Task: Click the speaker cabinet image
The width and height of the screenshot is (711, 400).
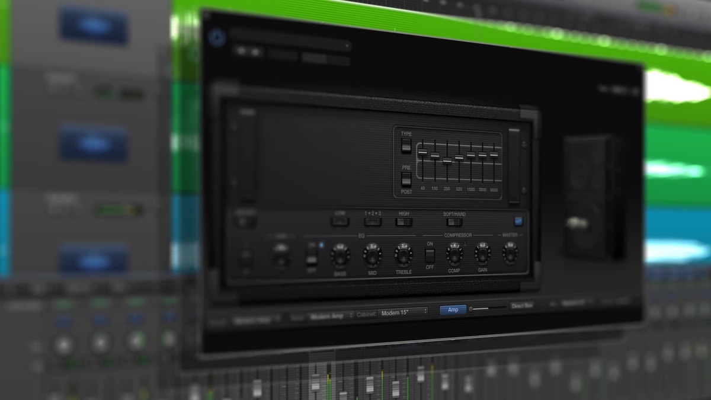Action: tap(590, 196)
